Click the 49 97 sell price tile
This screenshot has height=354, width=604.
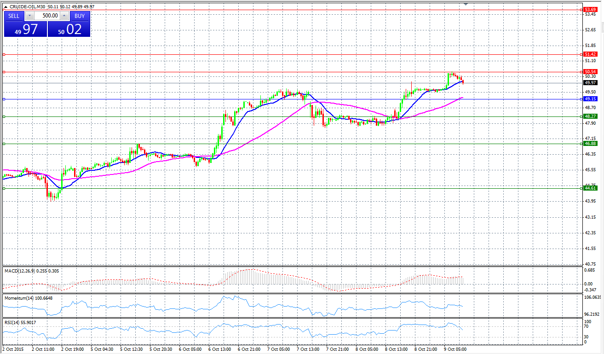click(26, 29)
